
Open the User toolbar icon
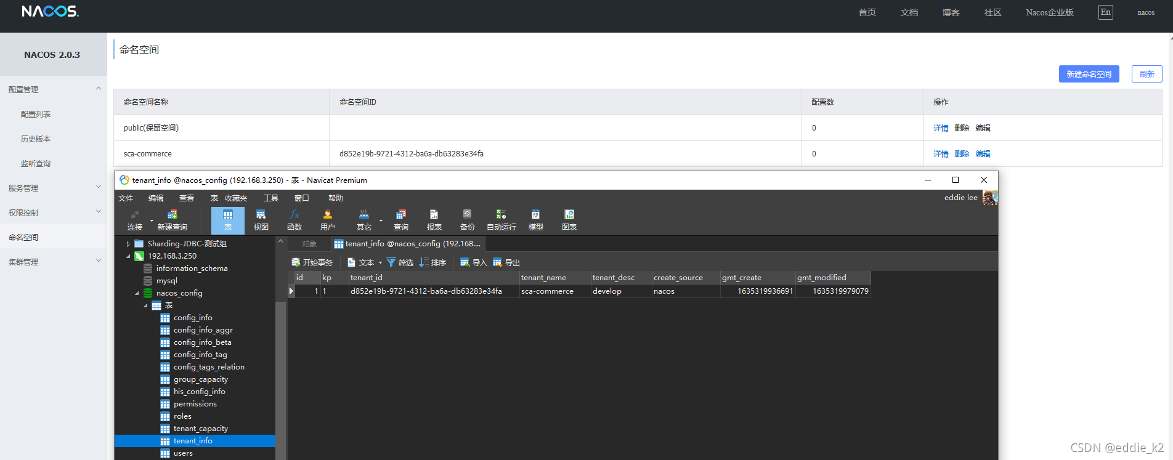point(328,220)
